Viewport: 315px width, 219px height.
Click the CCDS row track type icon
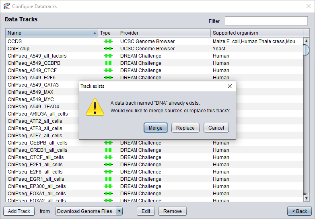tap(108, 41)
